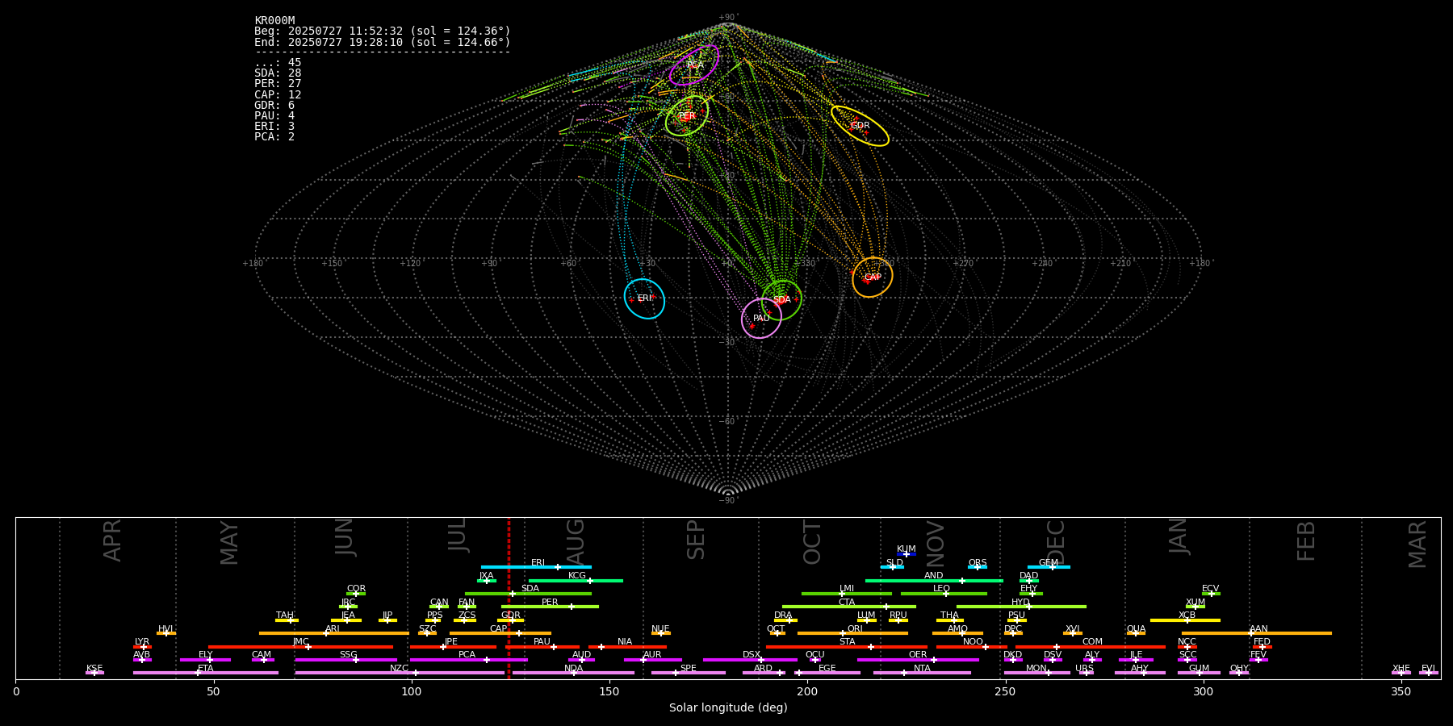Click the HYD shower label in timeline
This screenshot has width=1453, height=726.
click(x=1021, y=603)
